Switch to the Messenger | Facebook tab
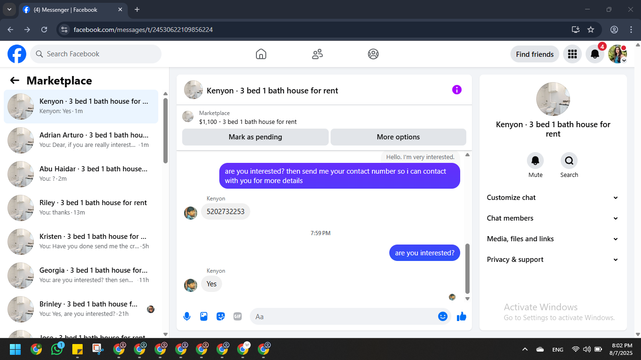This screenshot has height=360, width=641. pyautogui.click(x=73, y=9)
